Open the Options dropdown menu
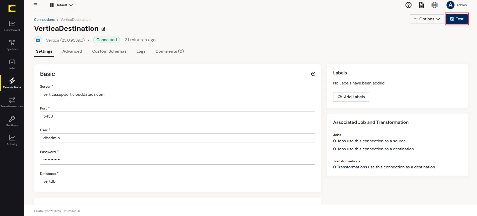Image resolution: width=477 pixels, height=216 pixels. 427,19
